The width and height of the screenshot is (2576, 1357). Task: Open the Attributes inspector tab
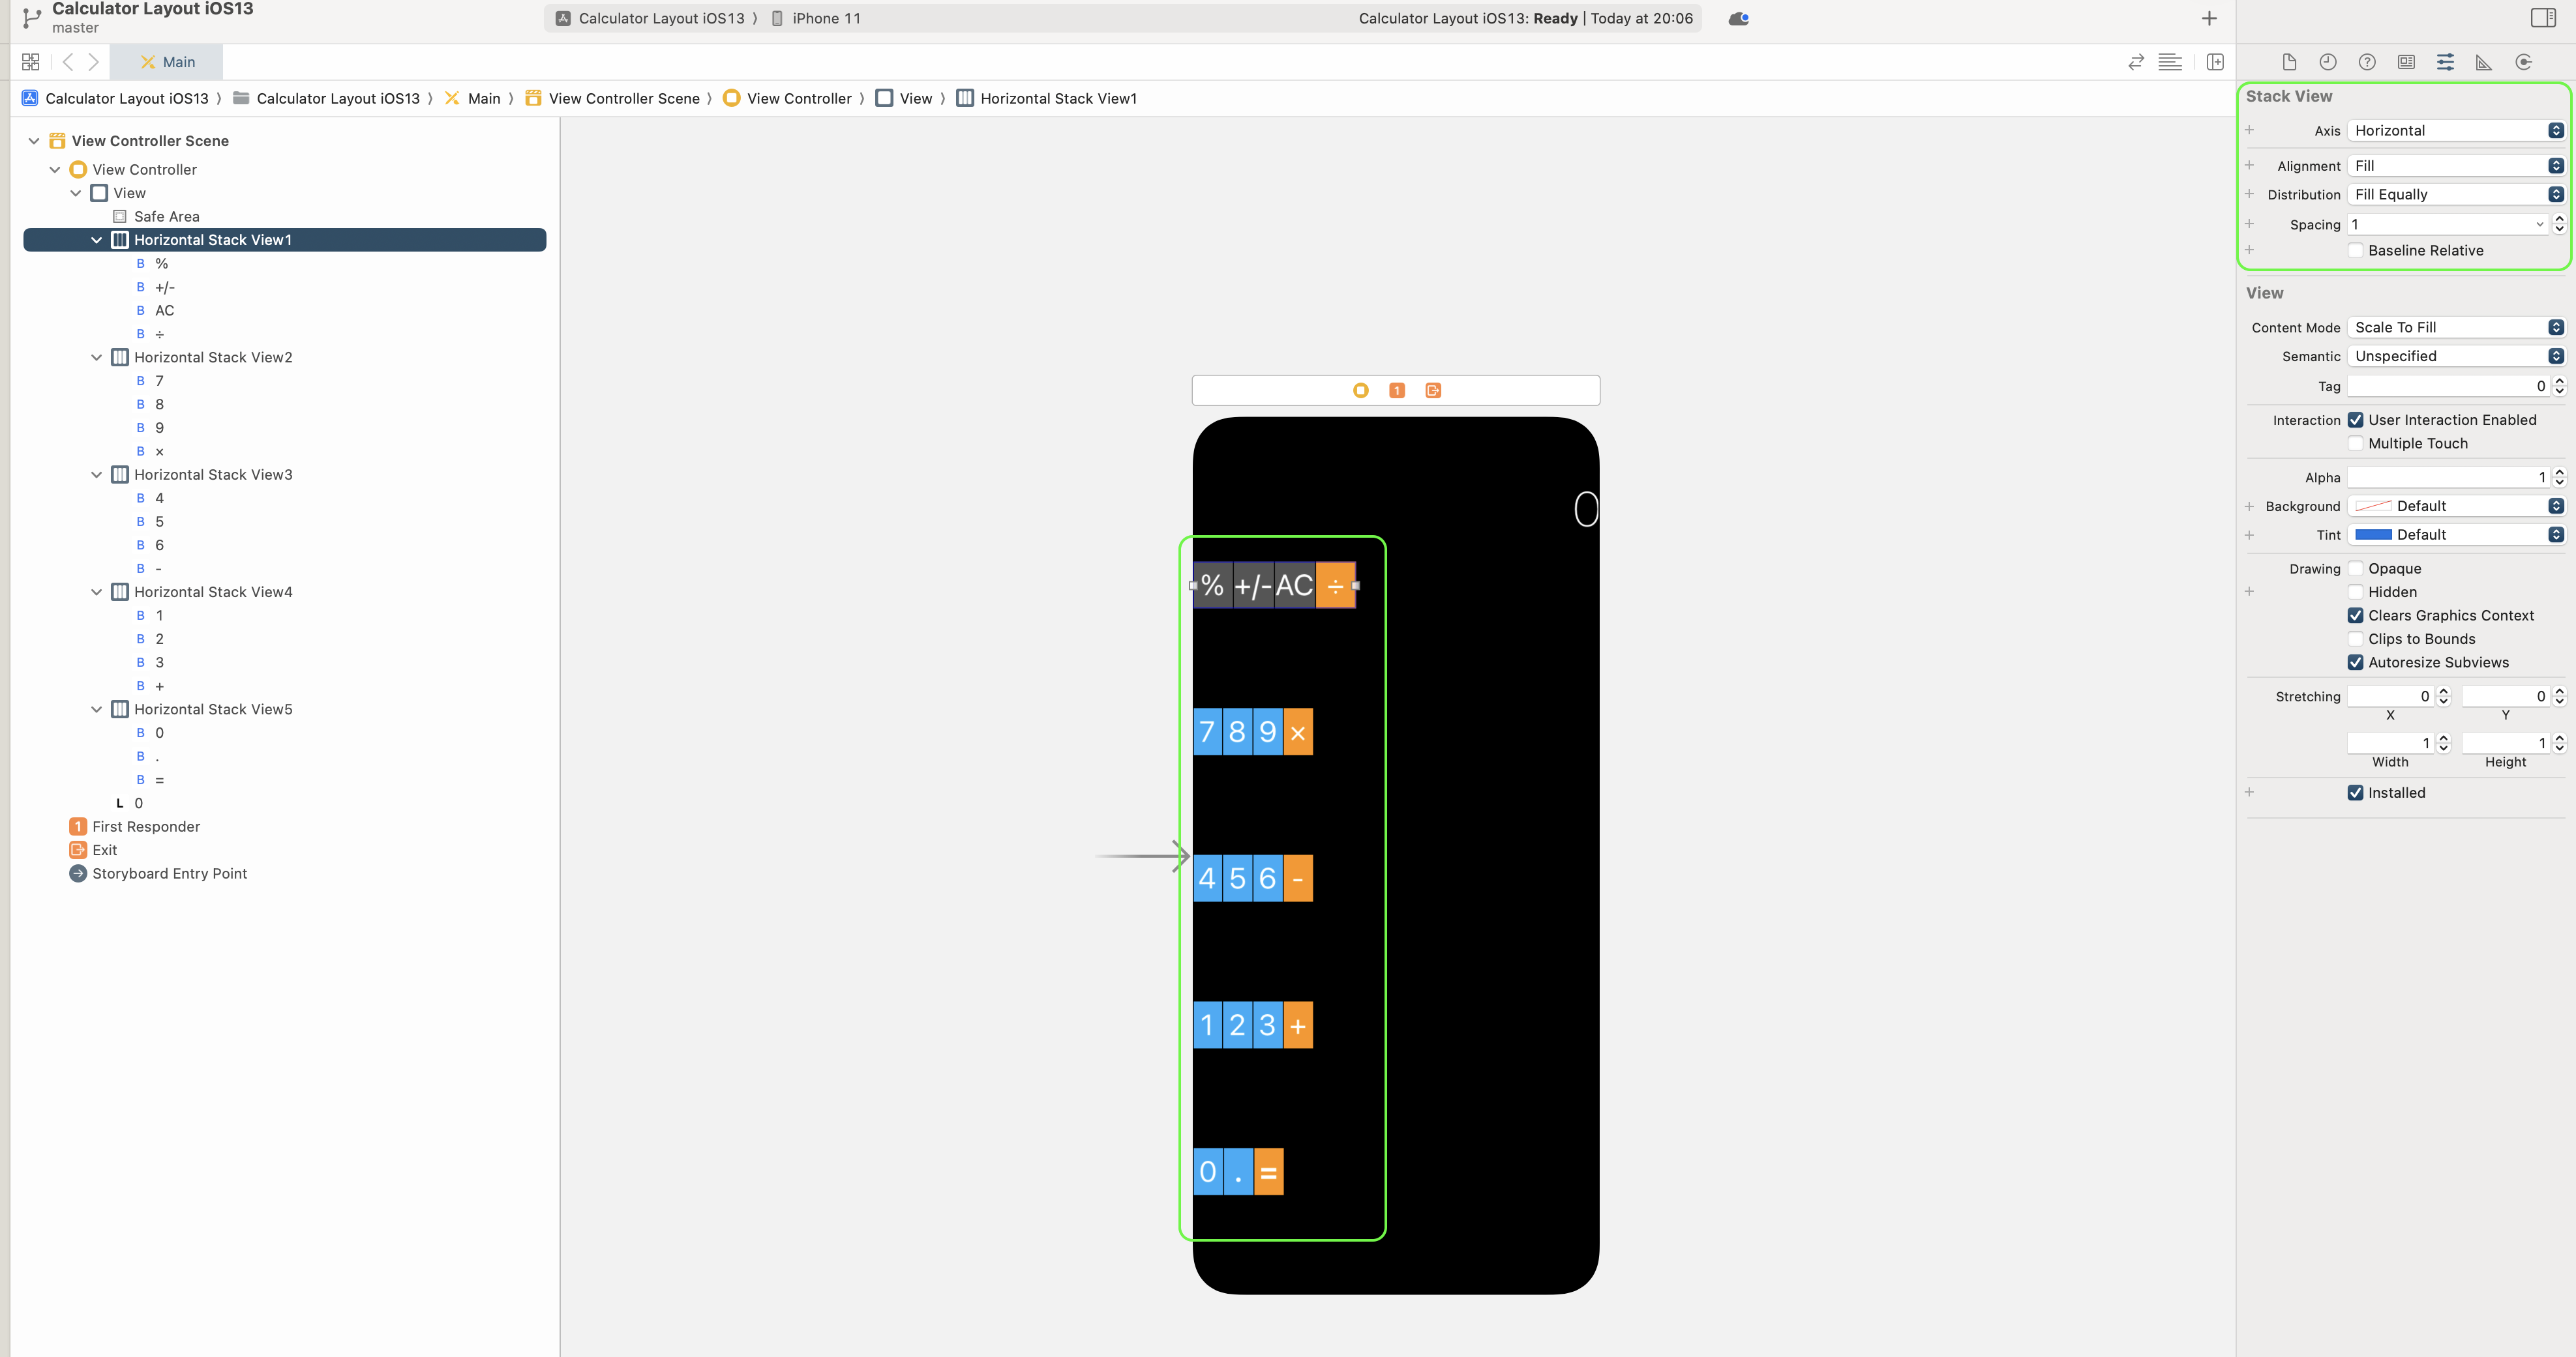click(2445, 62)
